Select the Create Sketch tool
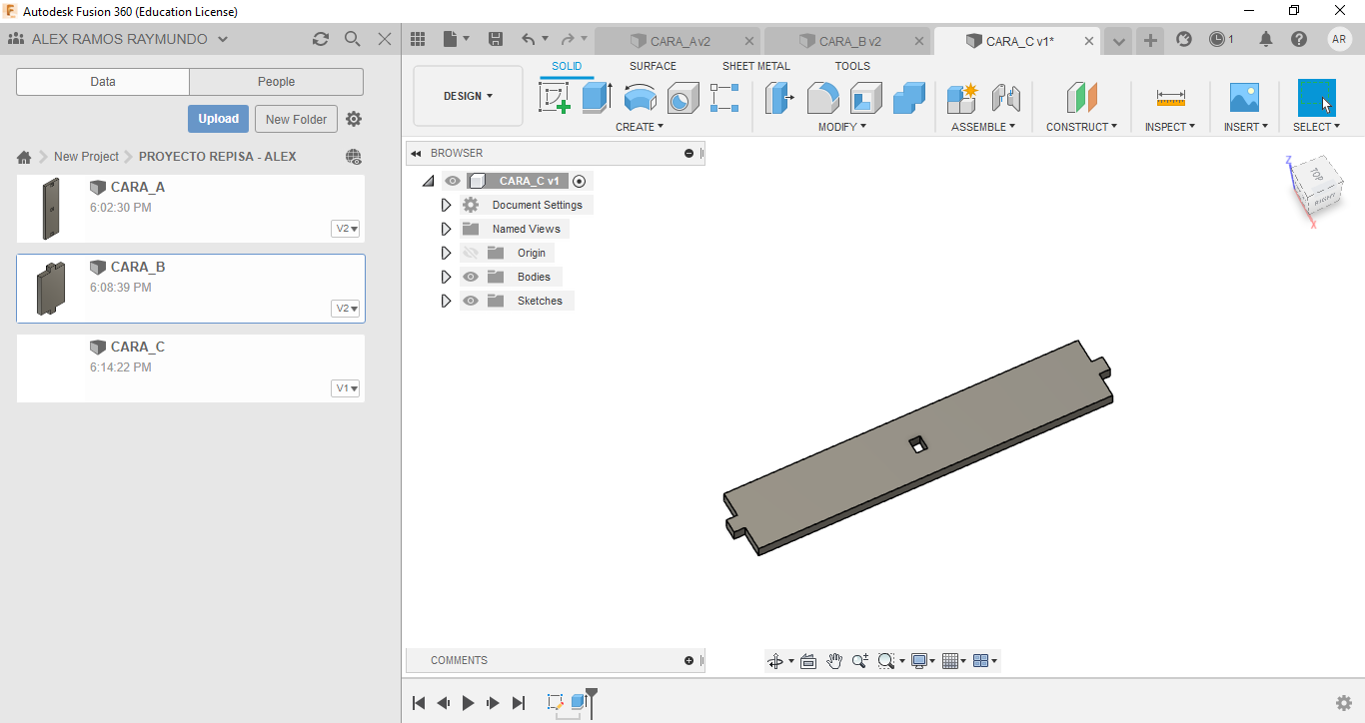 pyautogui.click(x=555, y=98)
